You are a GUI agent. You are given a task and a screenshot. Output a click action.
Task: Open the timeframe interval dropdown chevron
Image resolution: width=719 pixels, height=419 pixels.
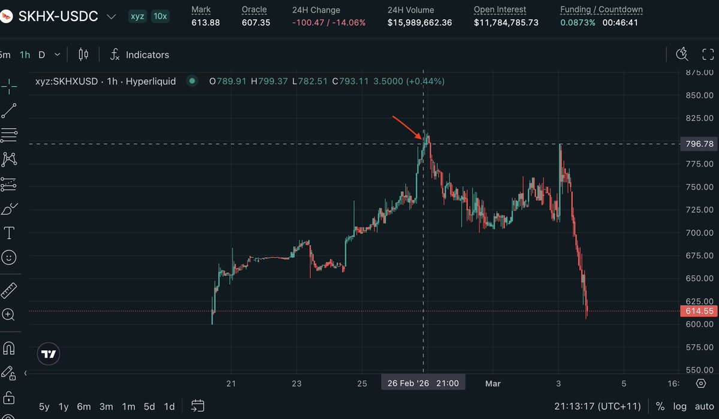pyautogui.click(x=58, y=55)
